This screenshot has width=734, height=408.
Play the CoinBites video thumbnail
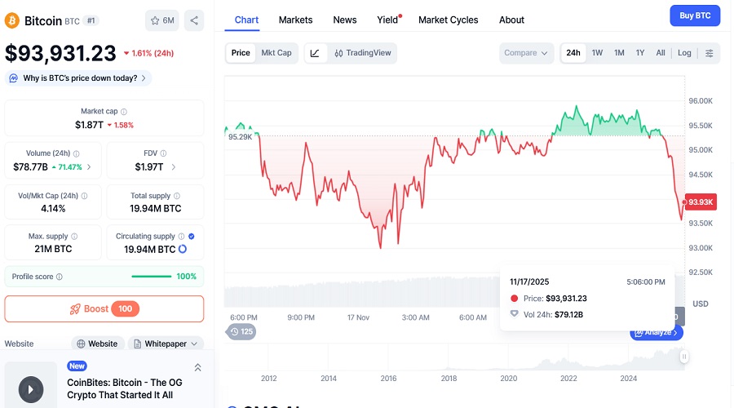31,388
